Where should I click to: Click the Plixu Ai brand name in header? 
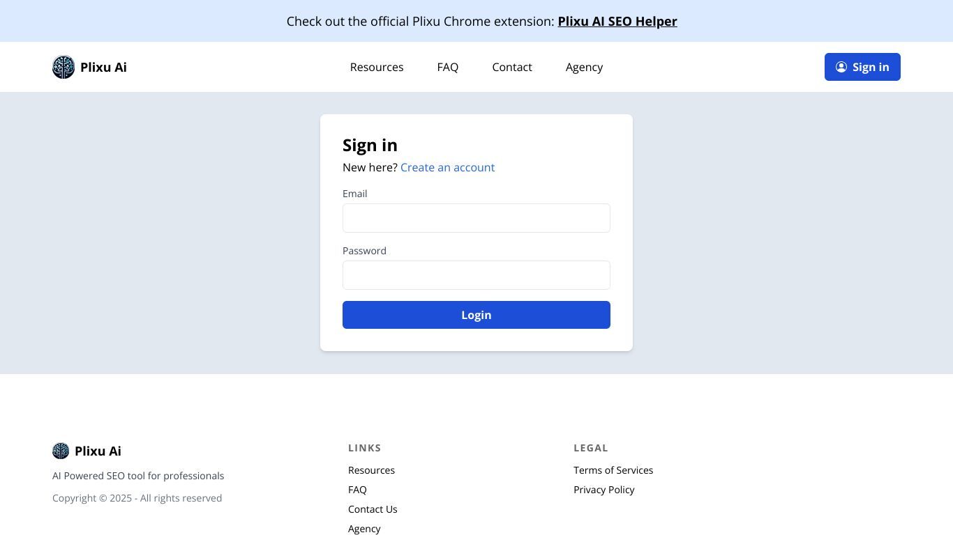point(103,67)
